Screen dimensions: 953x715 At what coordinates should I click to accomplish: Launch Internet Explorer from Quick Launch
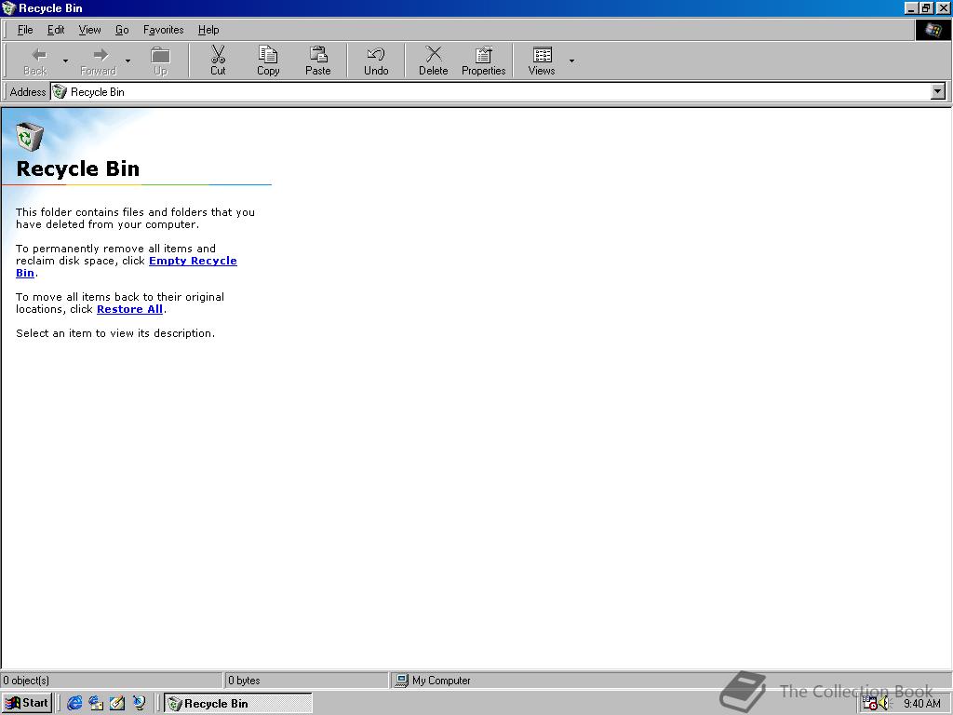pos(74,703)
